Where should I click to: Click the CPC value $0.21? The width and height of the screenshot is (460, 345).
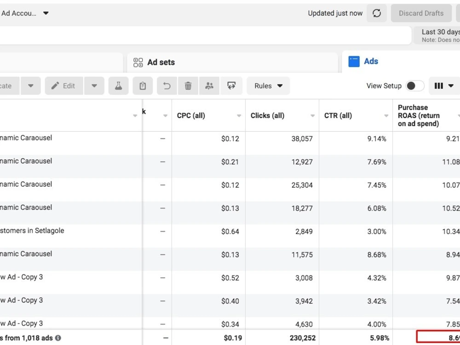click(x=230, y=162)
